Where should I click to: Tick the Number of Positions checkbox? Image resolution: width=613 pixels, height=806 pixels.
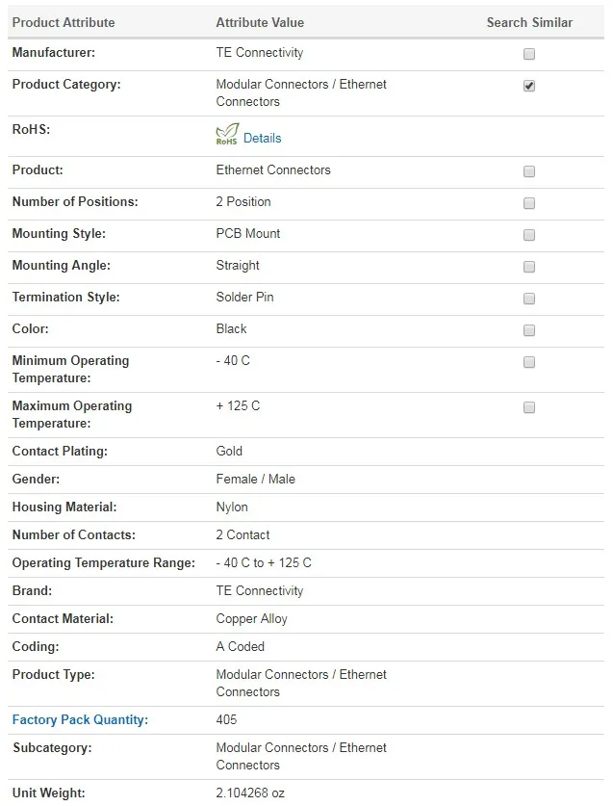coord(529,203)
